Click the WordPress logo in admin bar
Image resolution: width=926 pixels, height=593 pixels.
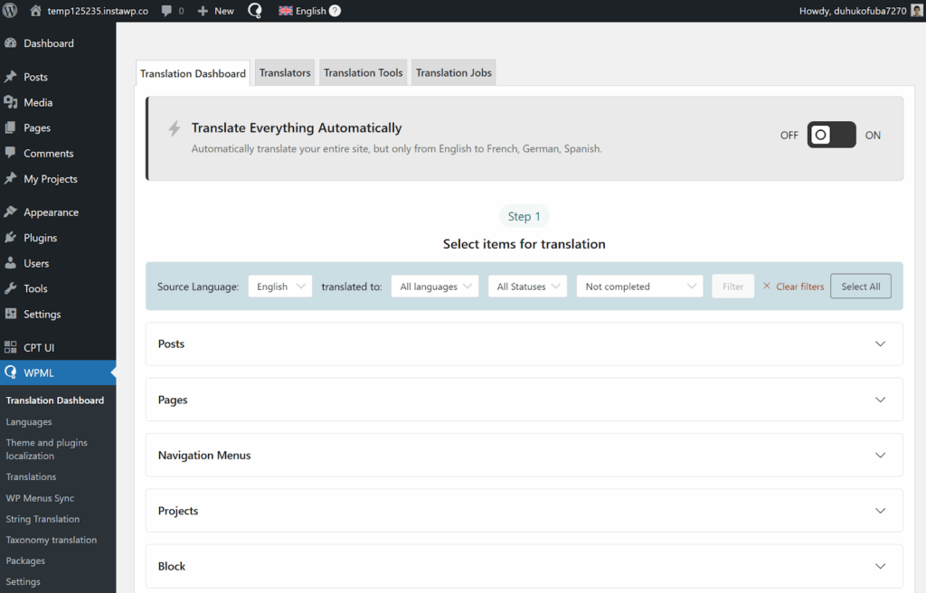[11, 11]
